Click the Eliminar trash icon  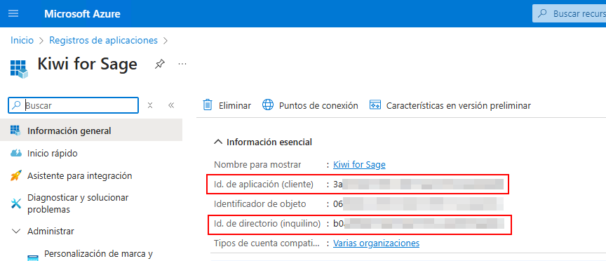coord(208,105)
